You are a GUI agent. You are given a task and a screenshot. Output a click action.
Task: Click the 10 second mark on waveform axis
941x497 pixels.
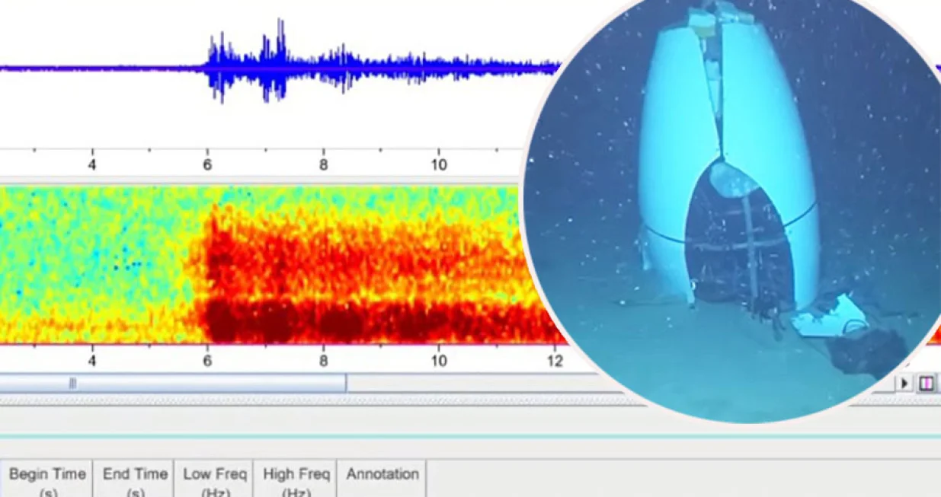click(438, 164)
